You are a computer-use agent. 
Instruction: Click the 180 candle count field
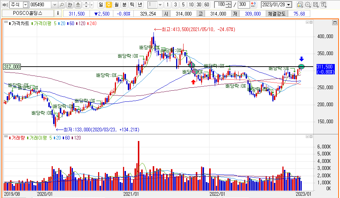point(220,4)
